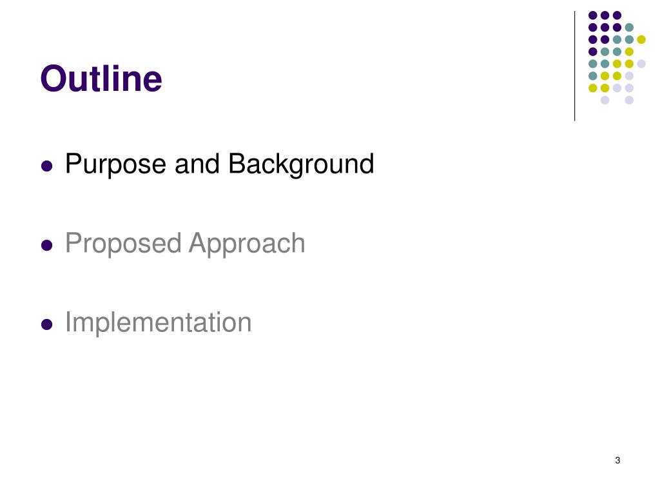Click the only teal dot in second grid row
Viewport: 660px width, 495px height.
point(629,27)
